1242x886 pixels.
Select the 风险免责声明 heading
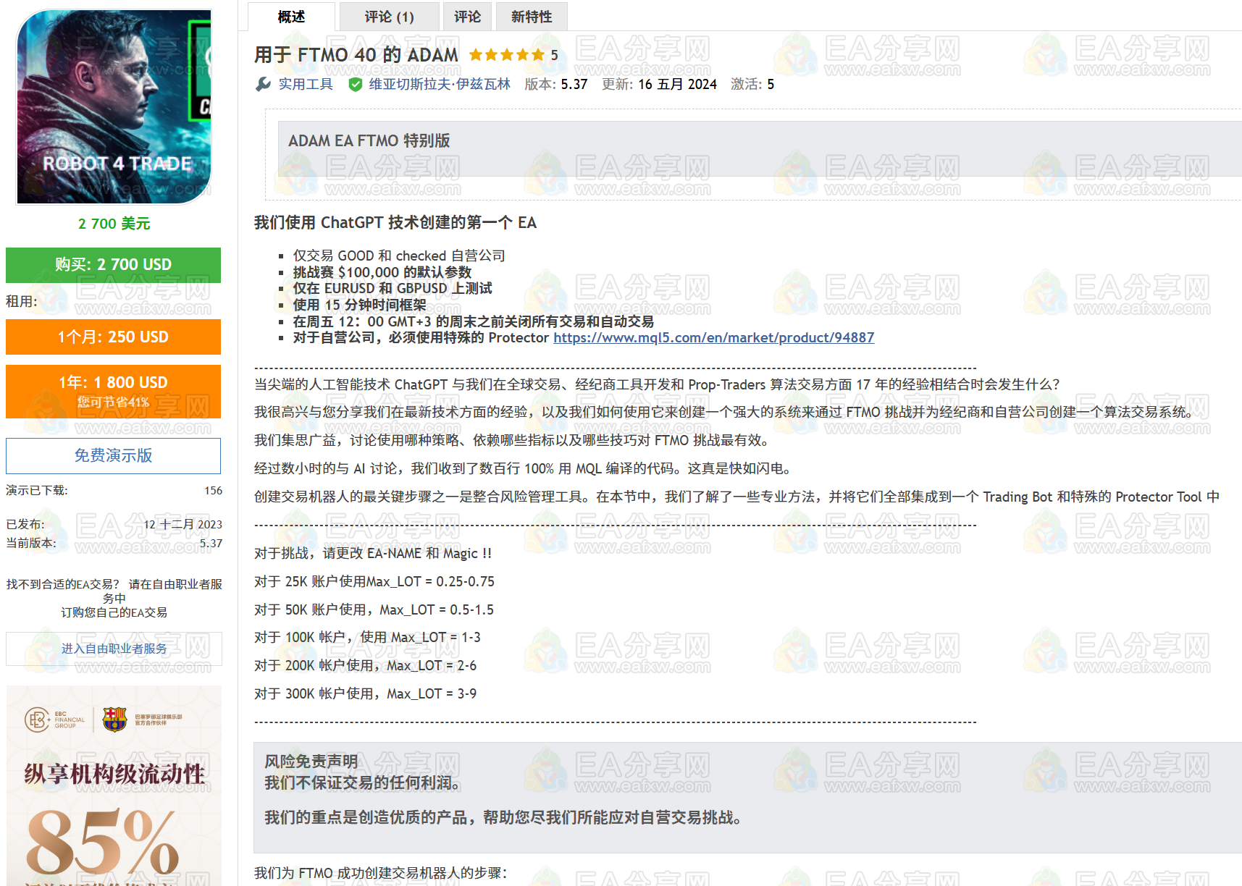pyautogui.click(x=311, y=761)
